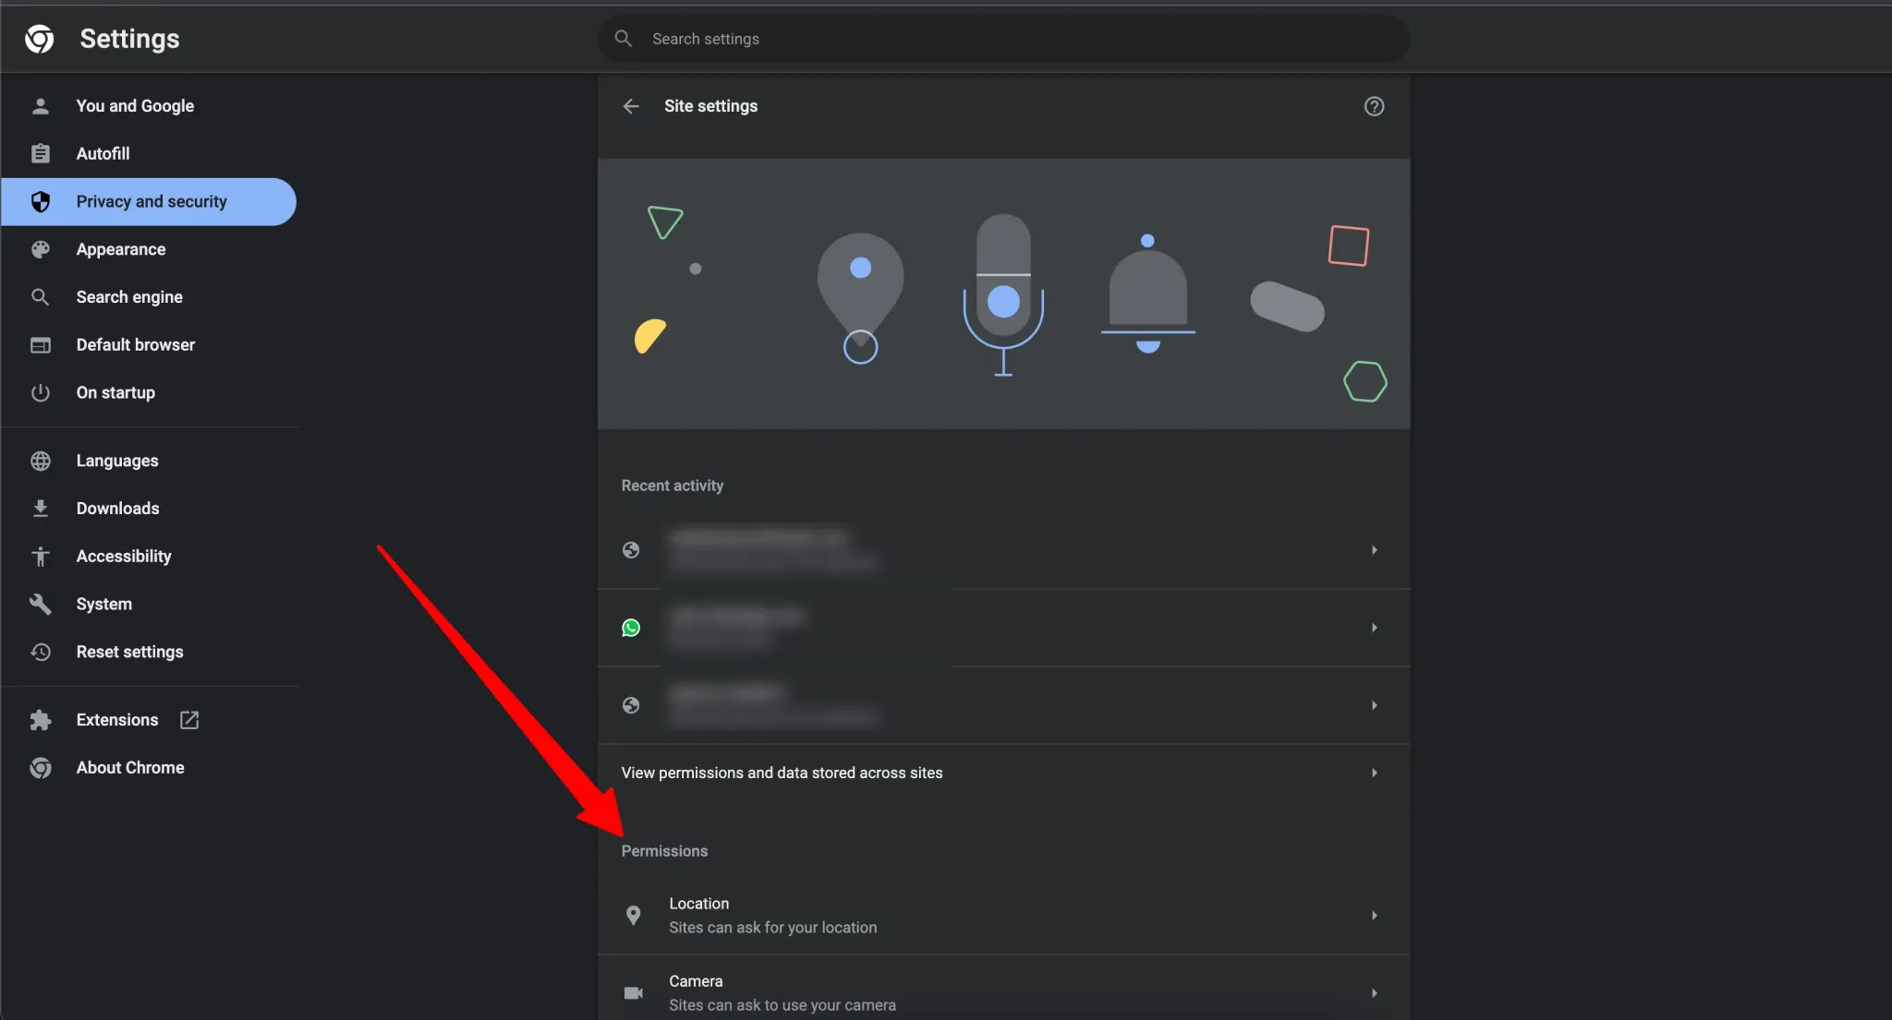Open the help icon in Site settings
Viewport: 1892px width, 1020px height.
coord(1374,106)
